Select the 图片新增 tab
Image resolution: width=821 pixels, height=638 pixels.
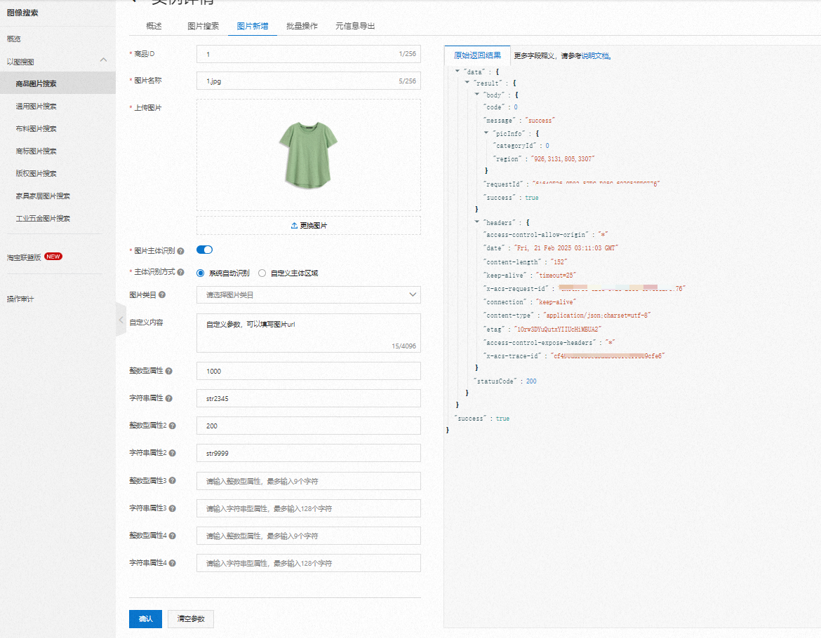pyautogui.click(x=253, y=26)
